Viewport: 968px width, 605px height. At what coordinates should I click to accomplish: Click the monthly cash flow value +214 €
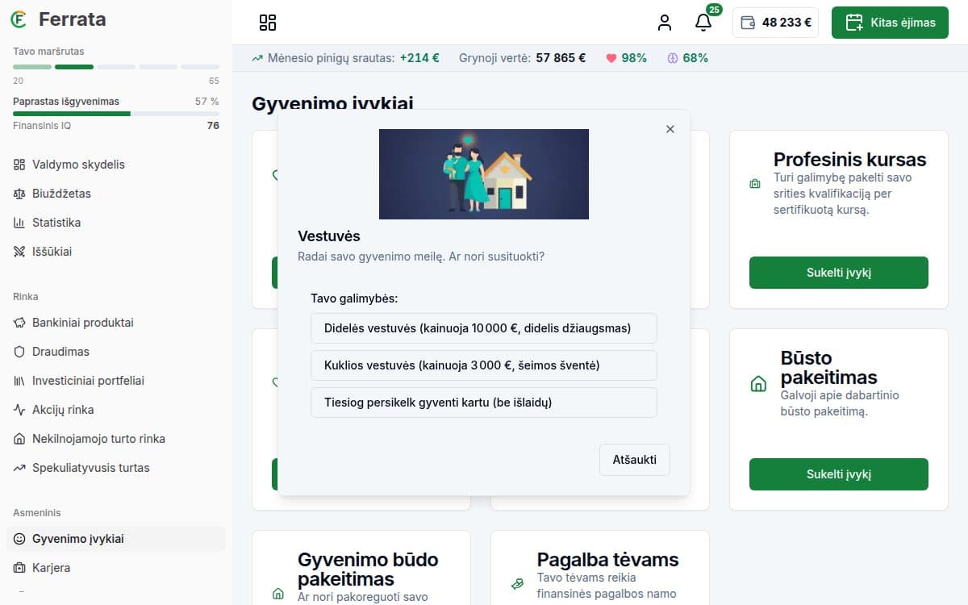tap(419, 58)
